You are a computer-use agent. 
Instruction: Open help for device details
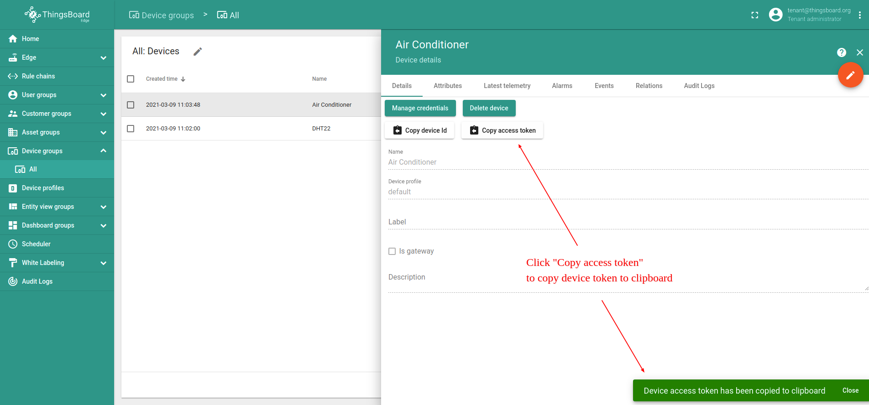pos(842,52)
